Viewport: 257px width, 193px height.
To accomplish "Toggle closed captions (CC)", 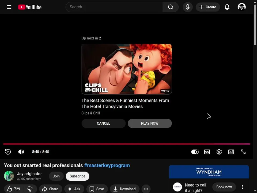I will 207,152.
